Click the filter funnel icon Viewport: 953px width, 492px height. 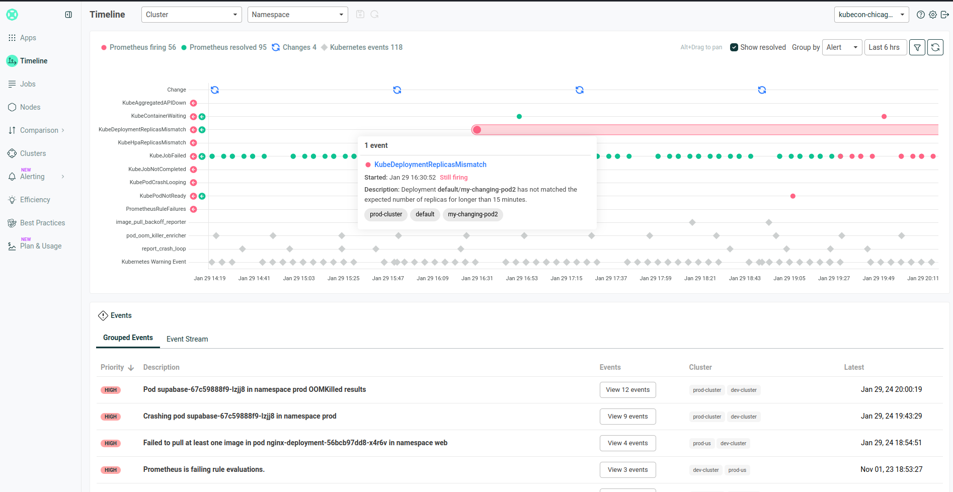pos(917,47)
